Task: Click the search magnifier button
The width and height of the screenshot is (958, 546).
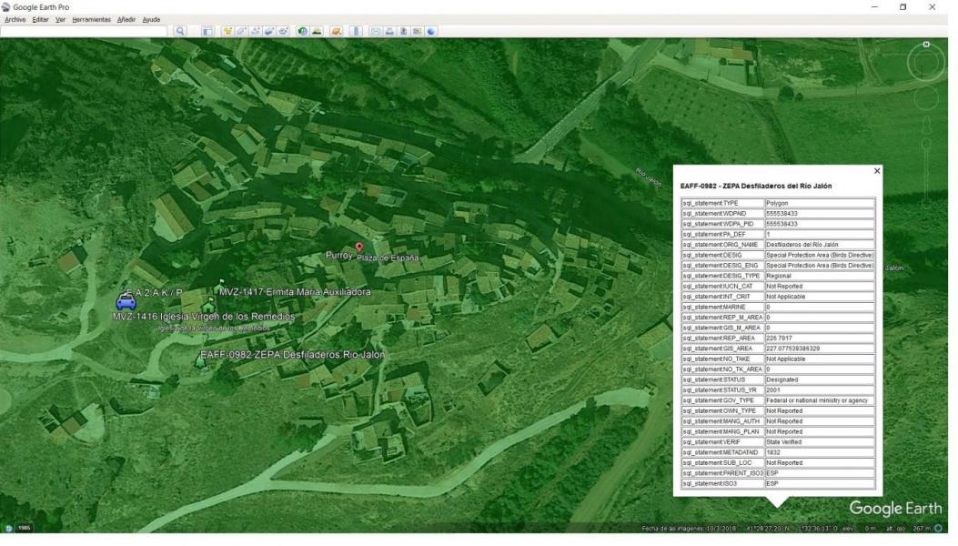Action: click(x=180, y=31)
